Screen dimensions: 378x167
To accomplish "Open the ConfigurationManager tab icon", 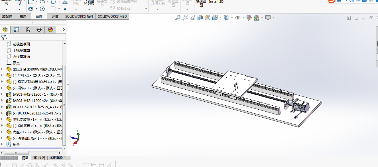I will [x=28, y=30].
